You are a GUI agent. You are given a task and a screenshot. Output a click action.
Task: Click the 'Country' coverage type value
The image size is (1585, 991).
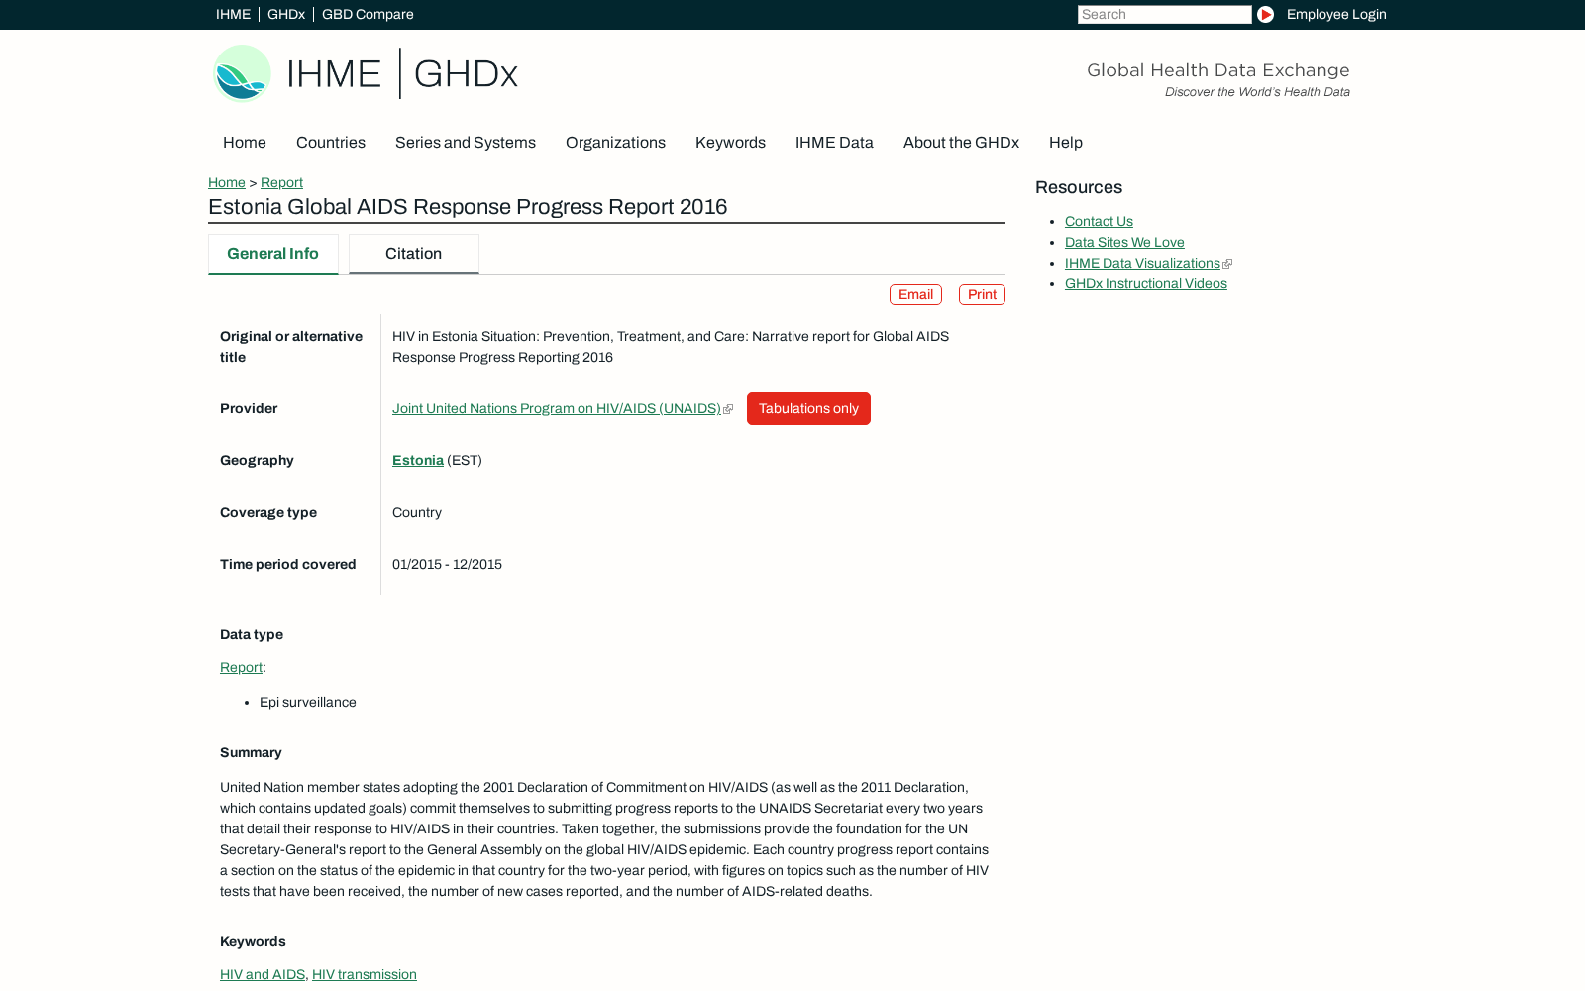(x=417, y=513)
